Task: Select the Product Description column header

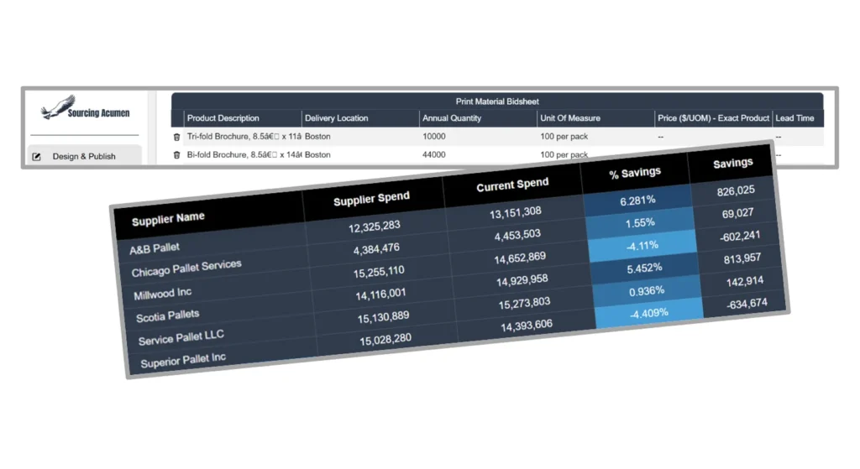Action: [243, 118]
